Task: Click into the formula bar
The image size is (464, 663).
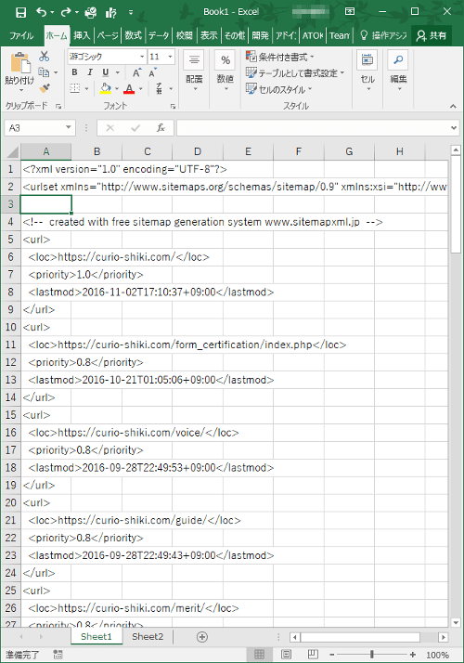Action: coord(313,128)
